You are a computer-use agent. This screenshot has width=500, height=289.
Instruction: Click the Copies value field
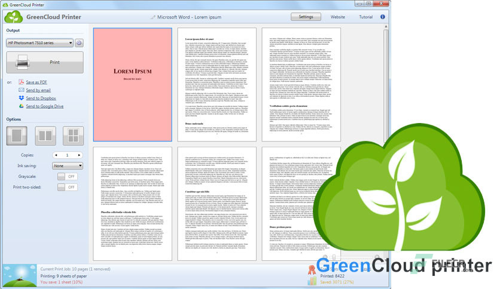click(67, 155)
